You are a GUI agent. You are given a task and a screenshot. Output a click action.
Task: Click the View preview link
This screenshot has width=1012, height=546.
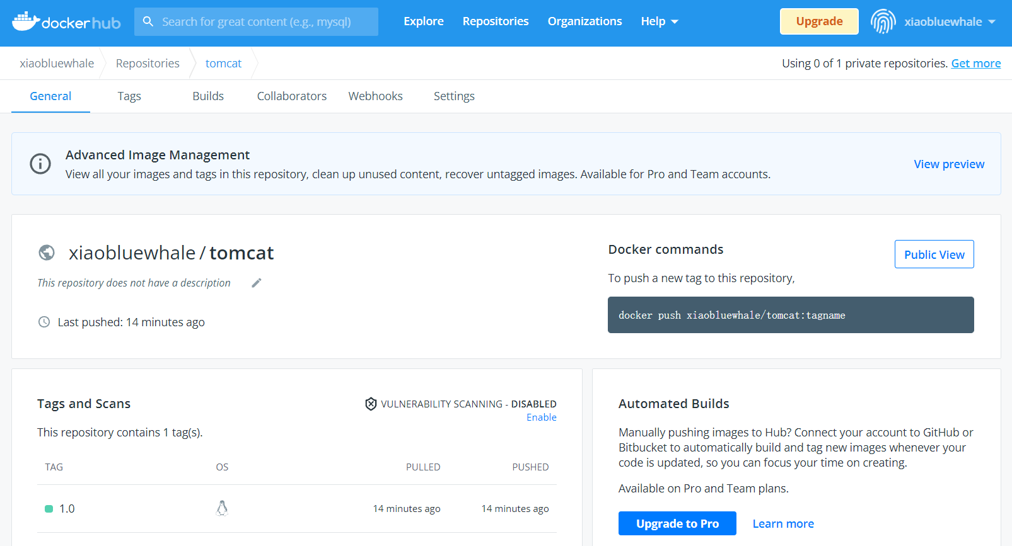coord(949,164)
